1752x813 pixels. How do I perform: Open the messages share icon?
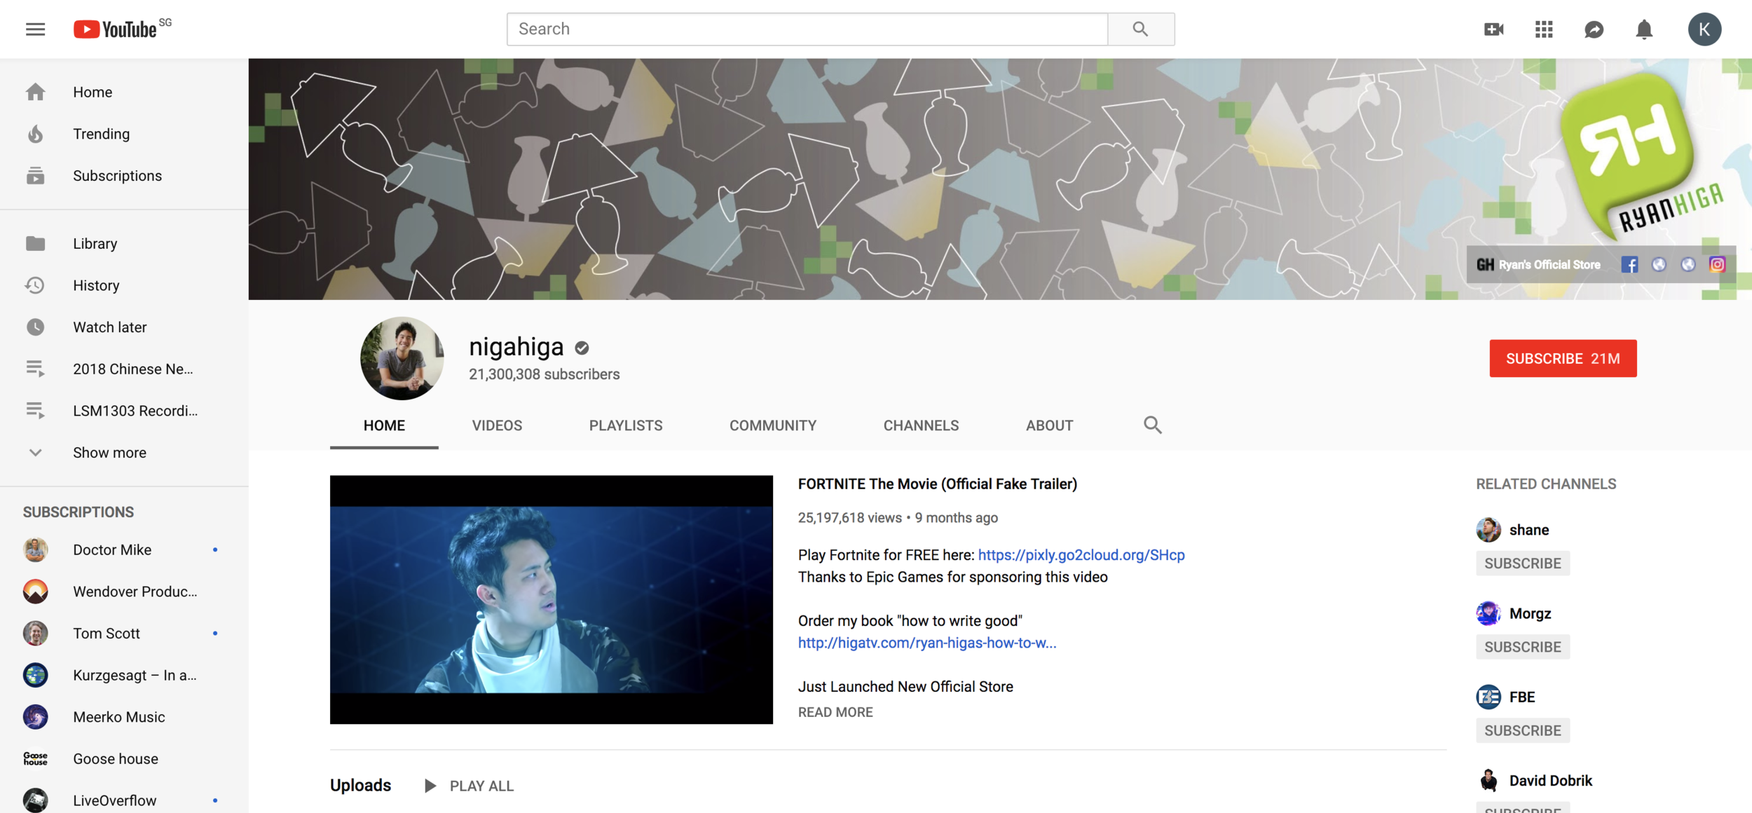pyautogui.click(x=1594, y=29)
